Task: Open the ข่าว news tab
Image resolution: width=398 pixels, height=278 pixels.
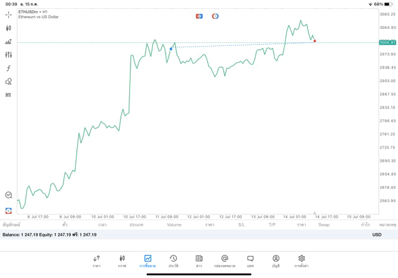Action: (x=198, y=261)
